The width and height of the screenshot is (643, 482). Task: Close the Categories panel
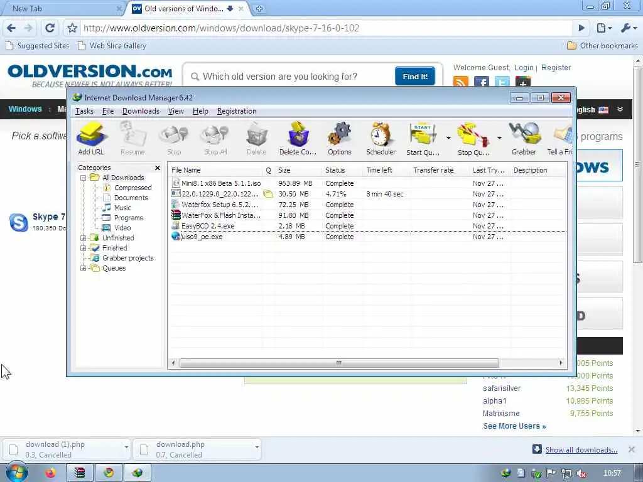click(158, 168)
